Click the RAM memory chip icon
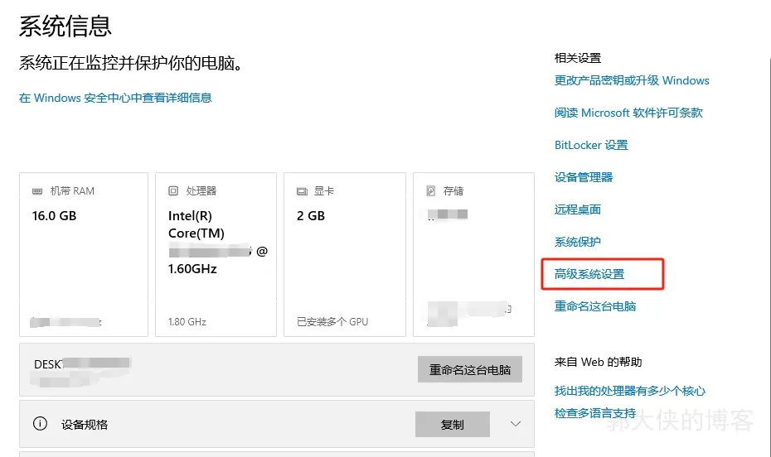Image resolution: width=771 pixels, height=457 pixels. (37, 191)
